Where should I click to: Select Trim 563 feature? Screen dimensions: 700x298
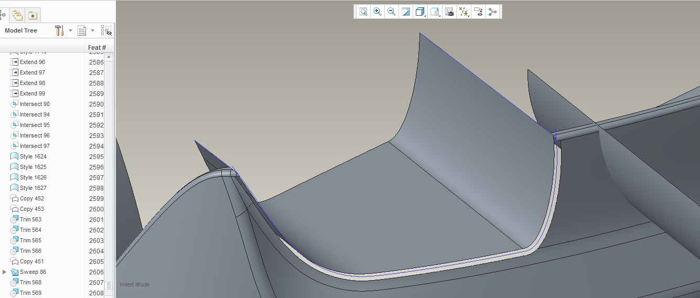click(30, 219)
